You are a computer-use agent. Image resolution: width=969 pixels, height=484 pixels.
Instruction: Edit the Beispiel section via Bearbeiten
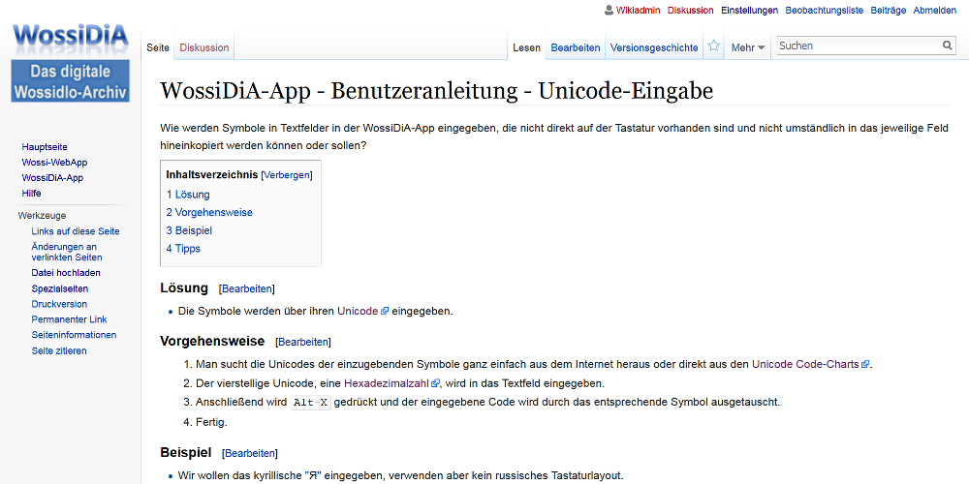pos(250,453)
